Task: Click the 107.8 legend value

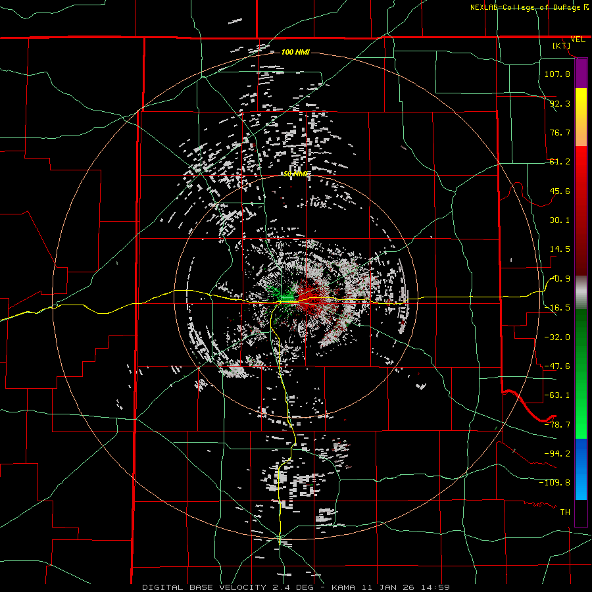Action: click(557, 74)
